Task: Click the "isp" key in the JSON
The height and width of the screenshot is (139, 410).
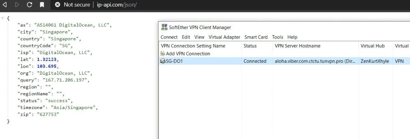Action: (x=25, y=53)
